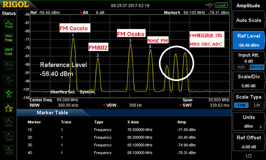Click the Math trace status icon
Image resolution: width=266 pixels, height=160 pixels.
(9, 150)
